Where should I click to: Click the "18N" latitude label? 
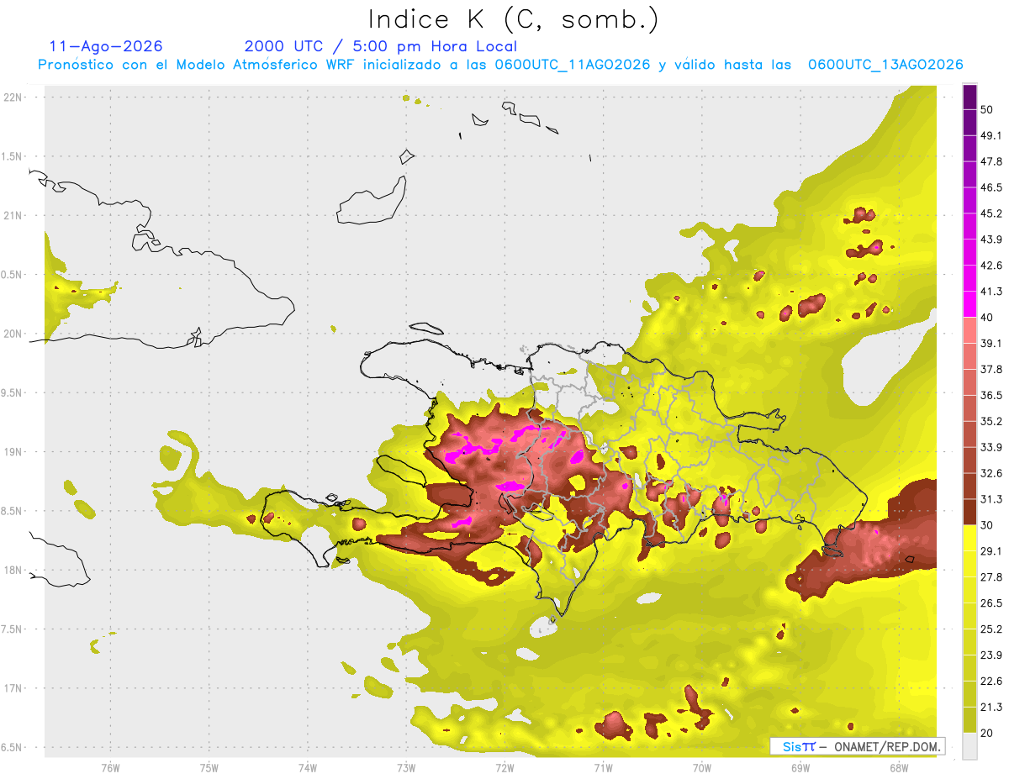coord(12,570)
